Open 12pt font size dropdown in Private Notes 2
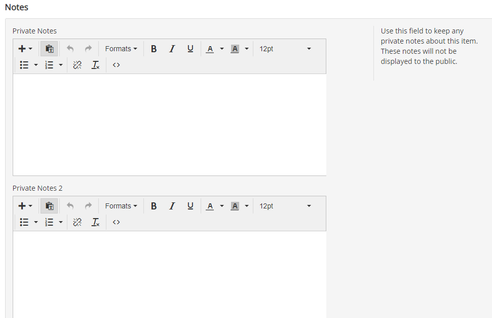 (285, 206)
